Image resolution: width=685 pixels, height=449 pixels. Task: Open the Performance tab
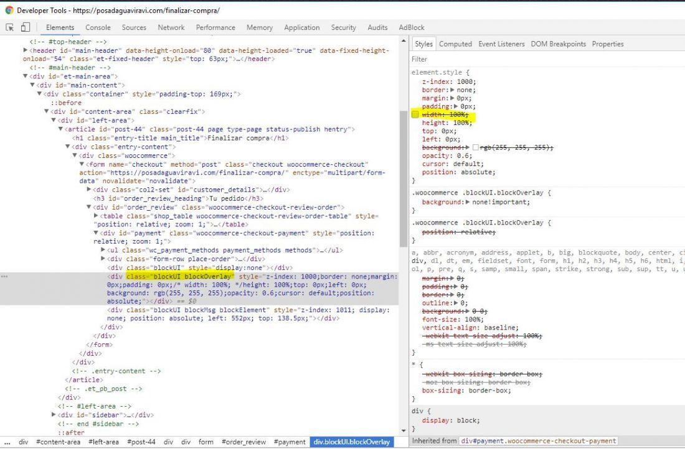[216, 27]
